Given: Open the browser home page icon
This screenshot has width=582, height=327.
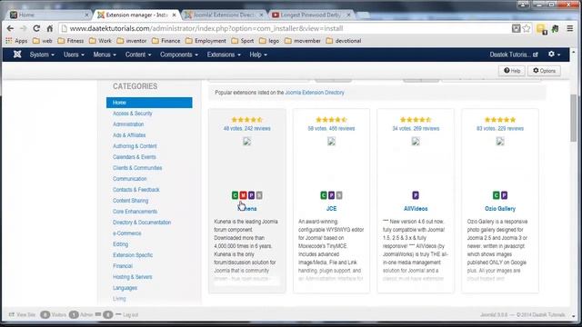Looking at the screenshot, I should click(49, 28).
